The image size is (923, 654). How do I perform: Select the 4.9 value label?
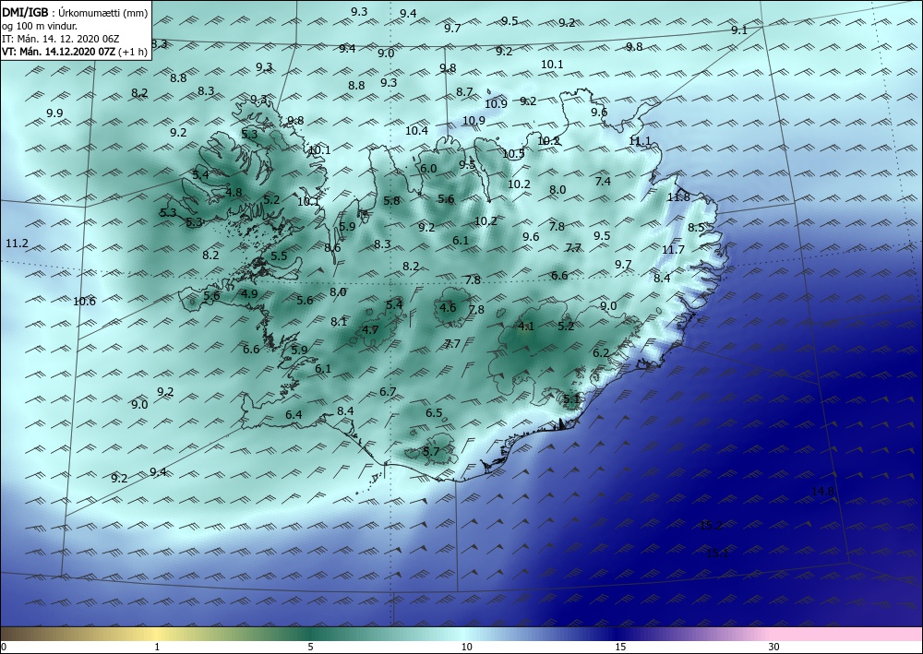coord(249,293)
